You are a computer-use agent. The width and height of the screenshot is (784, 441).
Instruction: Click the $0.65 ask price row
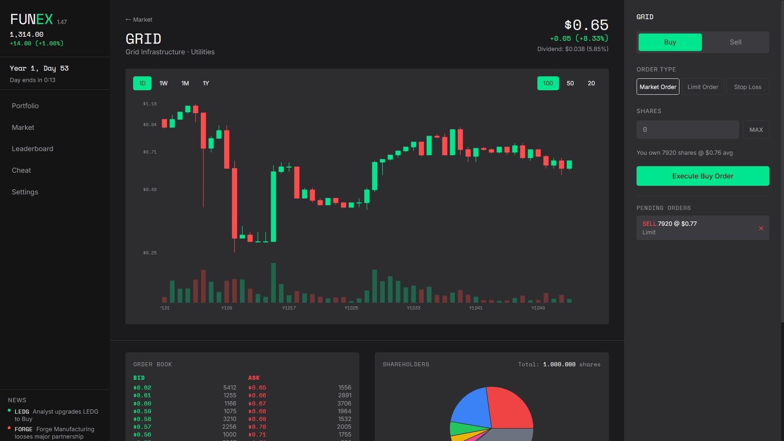click(x=300, y=388)
